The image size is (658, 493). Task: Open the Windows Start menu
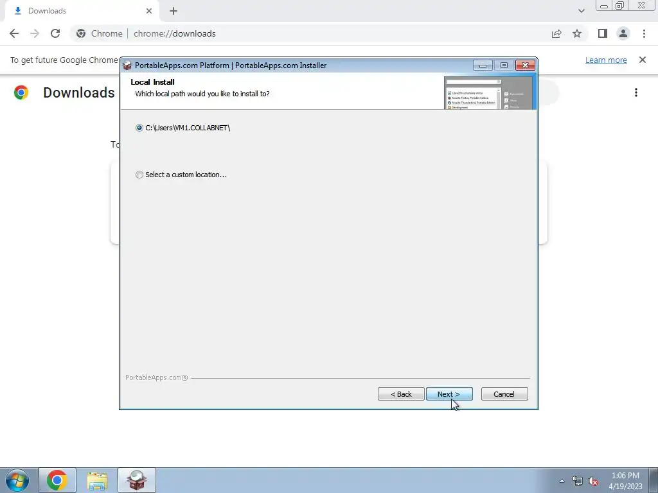pyautogui.click(x=17, y=480)
